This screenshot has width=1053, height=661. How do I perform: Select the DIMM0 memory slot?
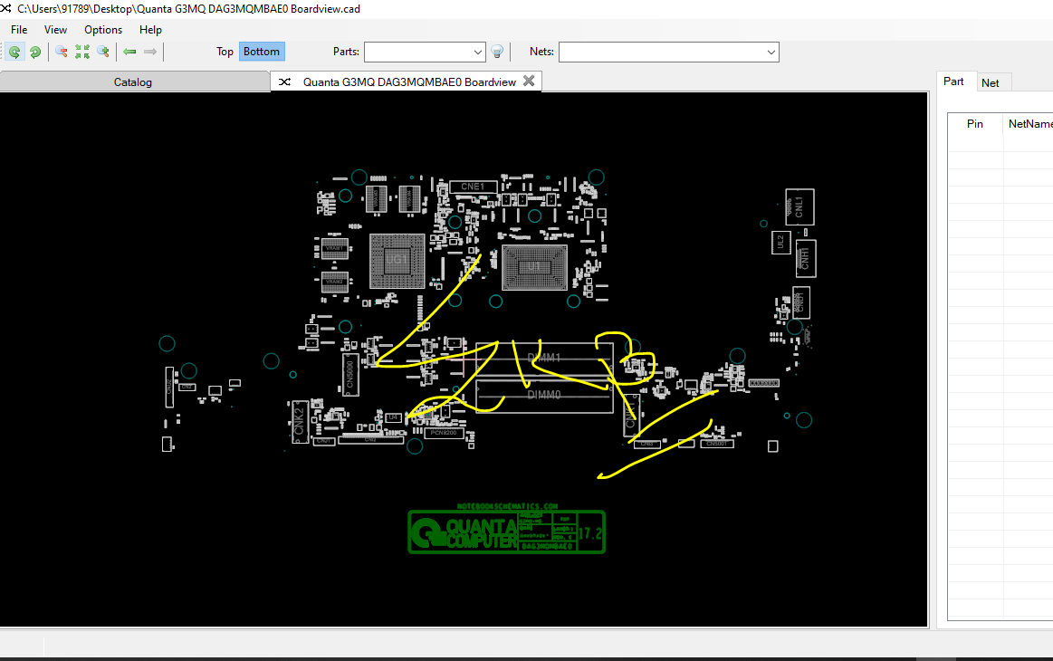[x=544, y=395]
